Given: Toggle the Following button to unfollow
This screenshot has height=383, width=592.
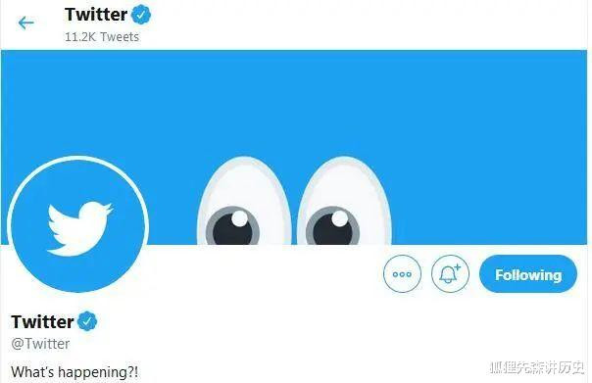Looking at the screenshot, I should (x=528, y=274).
